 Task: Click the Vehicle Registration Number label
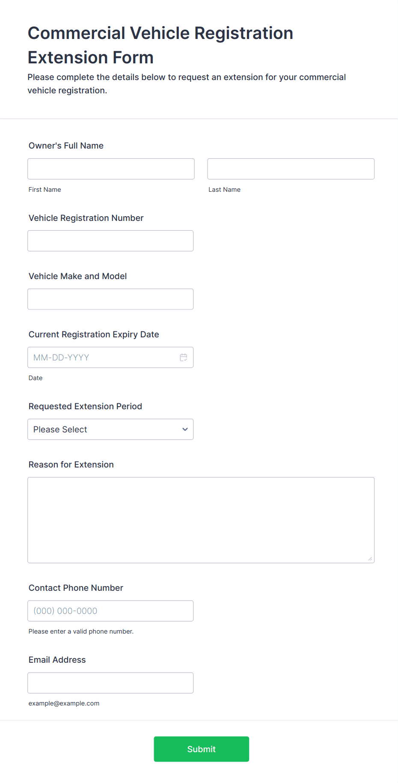pos(86,218)
